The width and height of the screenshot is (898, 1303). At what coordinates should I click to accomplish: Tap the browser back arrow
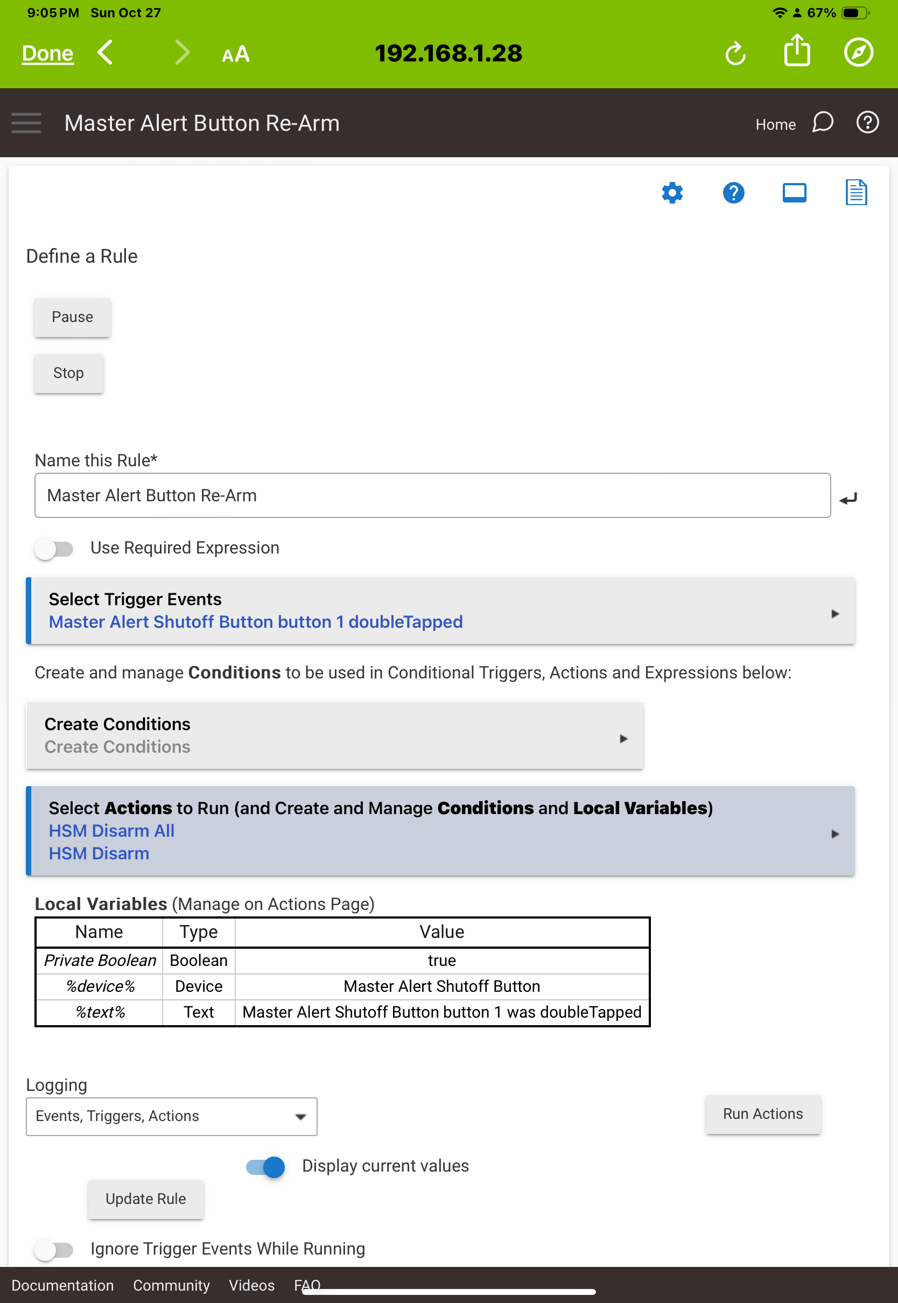pyautogui.click(x=105, y=53)
